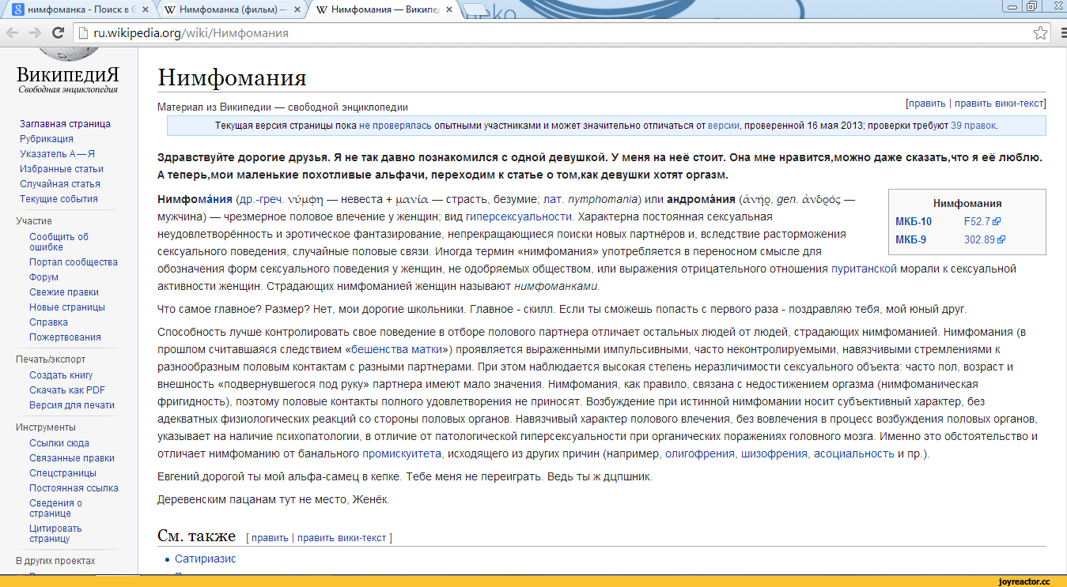Open Новые страницы link

pos(67,307)
